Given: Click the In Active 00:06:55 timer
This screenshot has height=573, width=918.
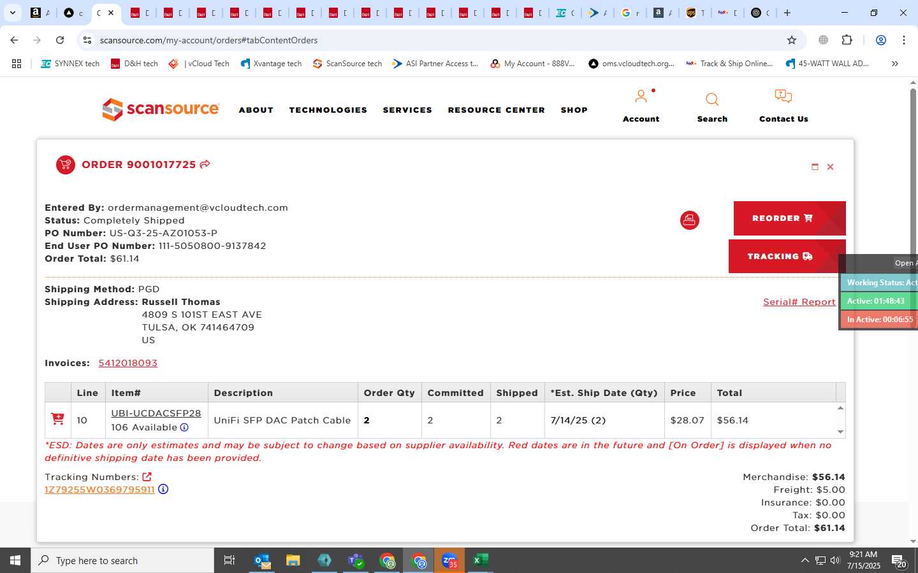Looking at the screenshot, I should (880, 320).
